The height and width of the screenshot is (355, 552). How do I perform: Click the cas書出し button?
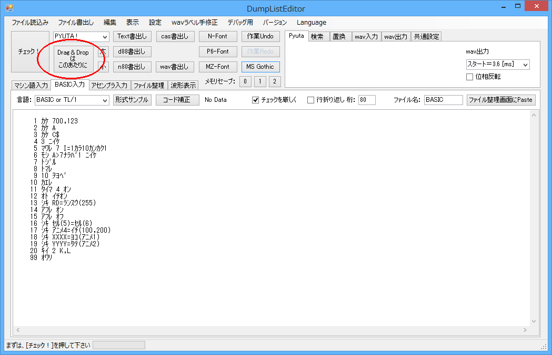click(175, 36)
